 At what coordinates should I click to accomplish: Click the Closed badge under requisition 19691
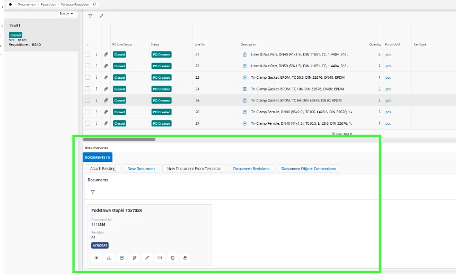15,35
